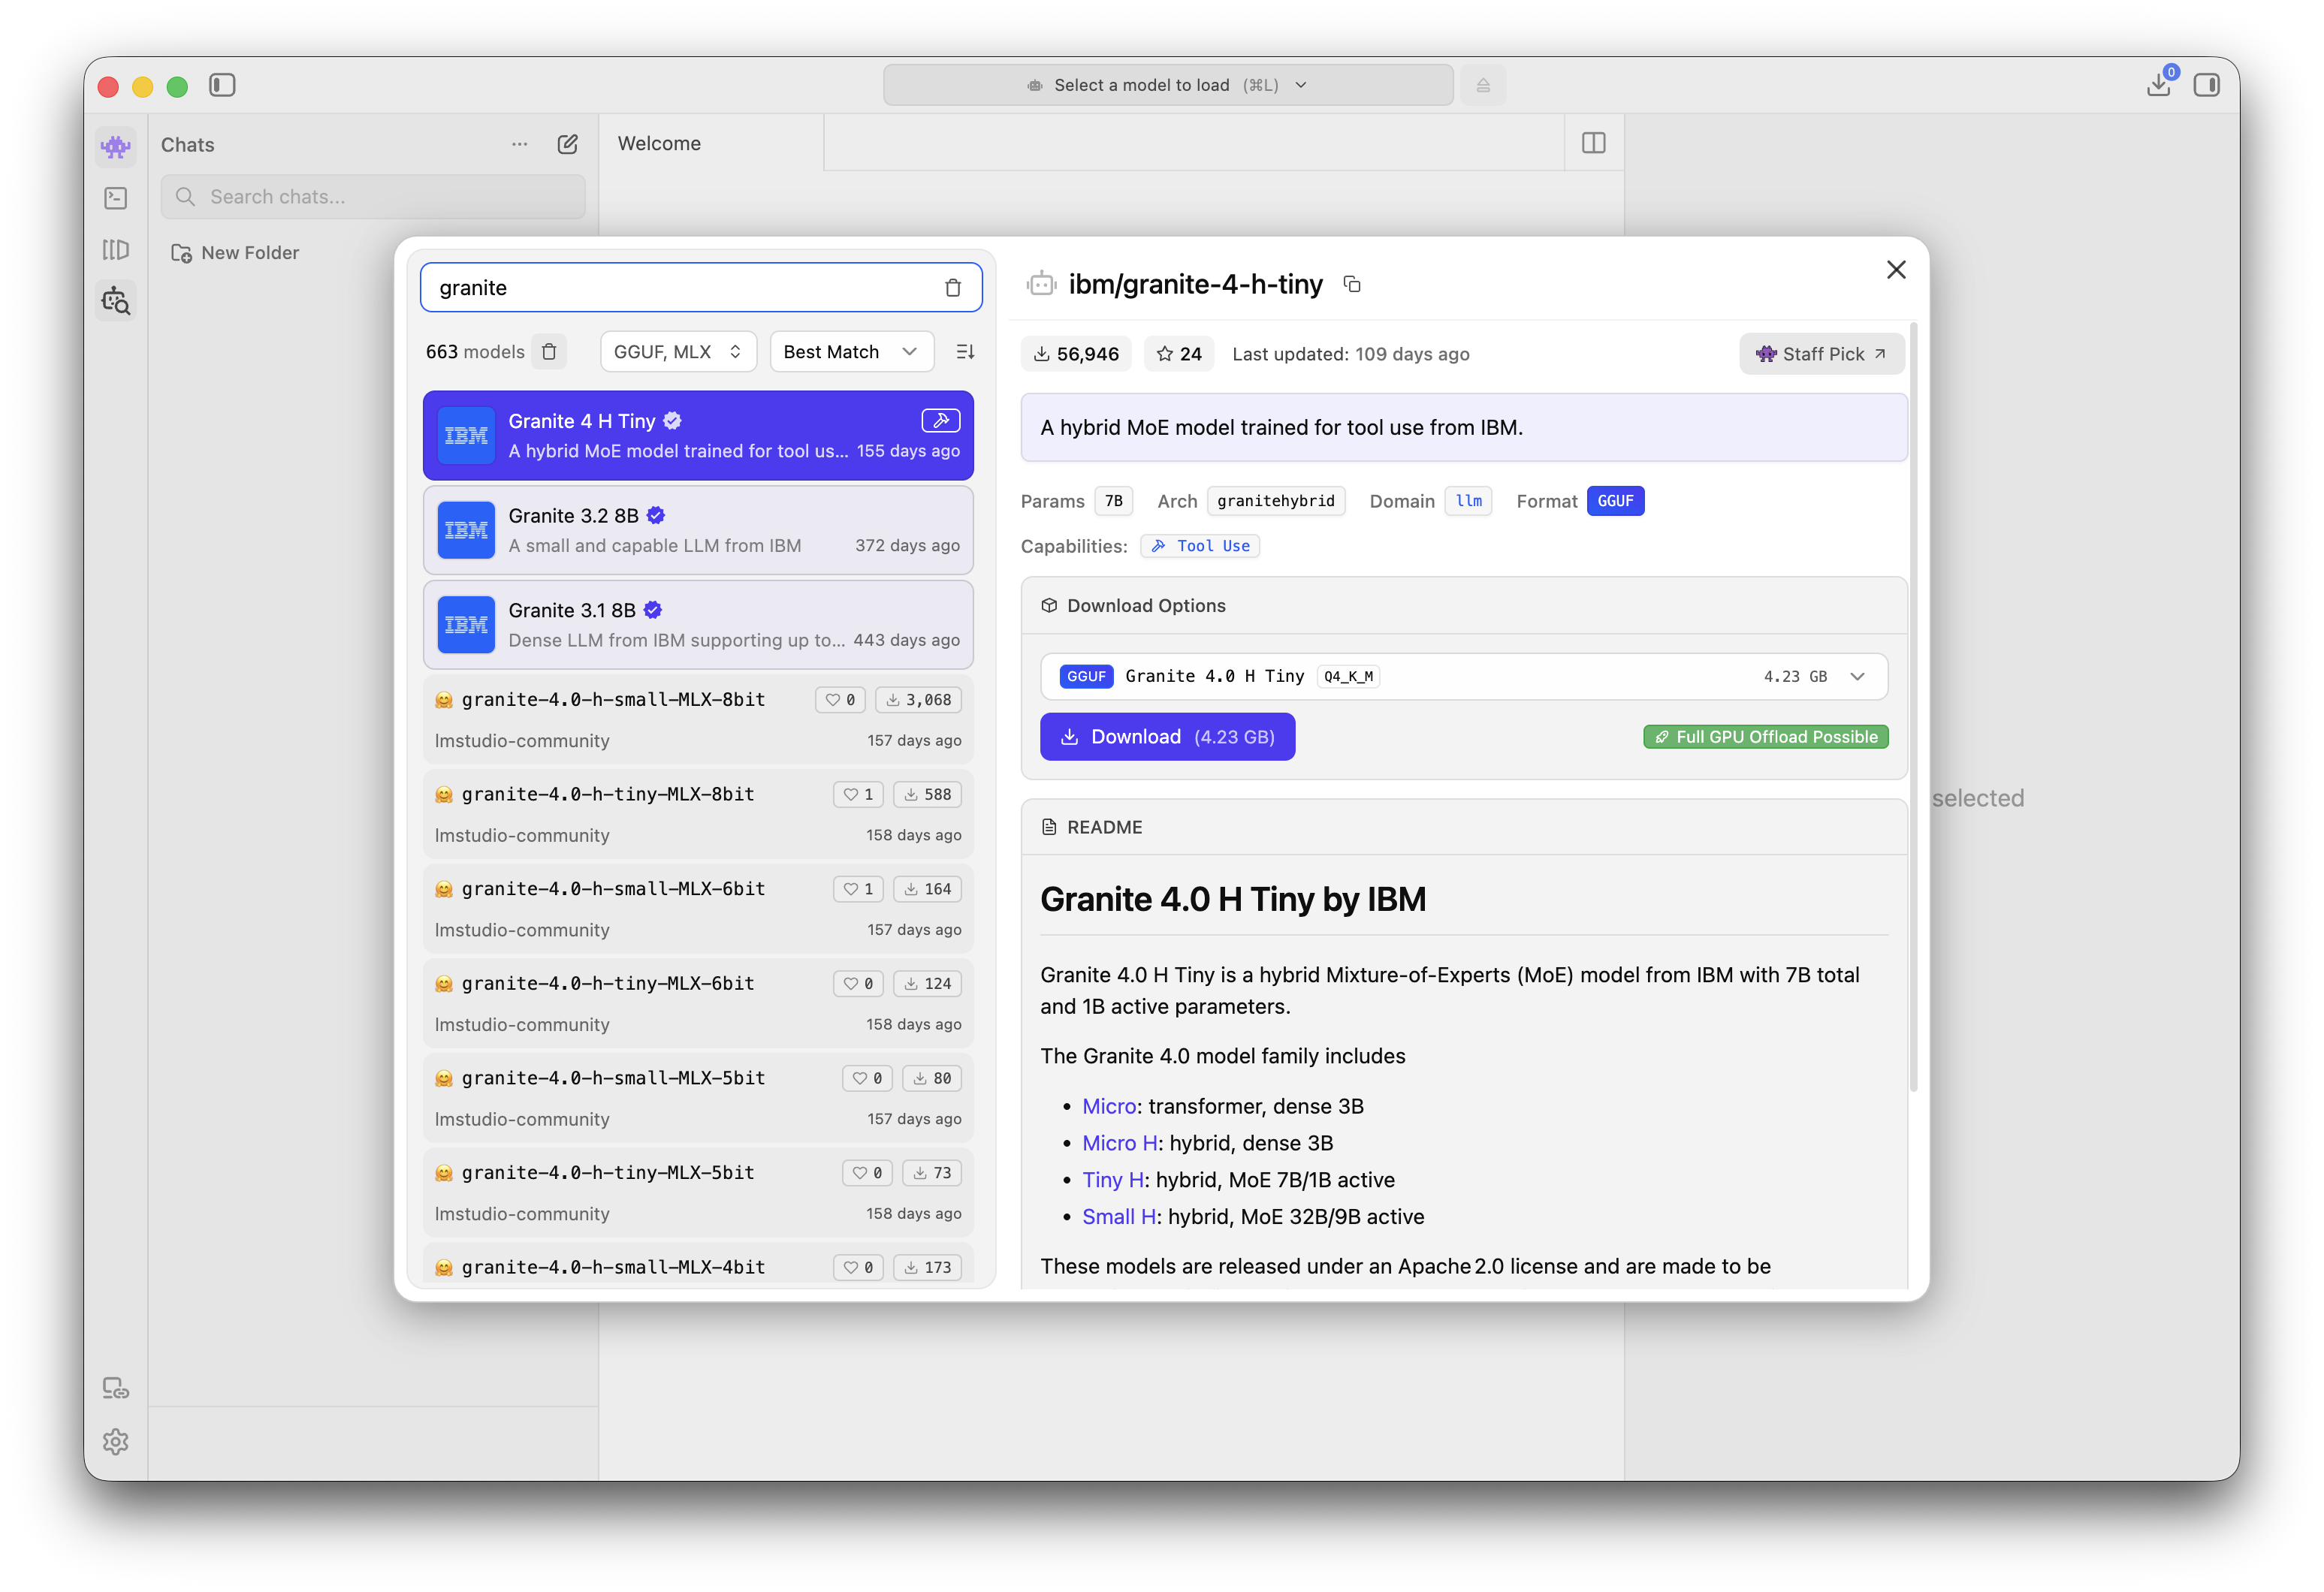Click the Download (4.23 GB) button
Image resolution: width=2324 pixels, height=1592 pixels.
pyautogui.click(x=1167, y=737)
